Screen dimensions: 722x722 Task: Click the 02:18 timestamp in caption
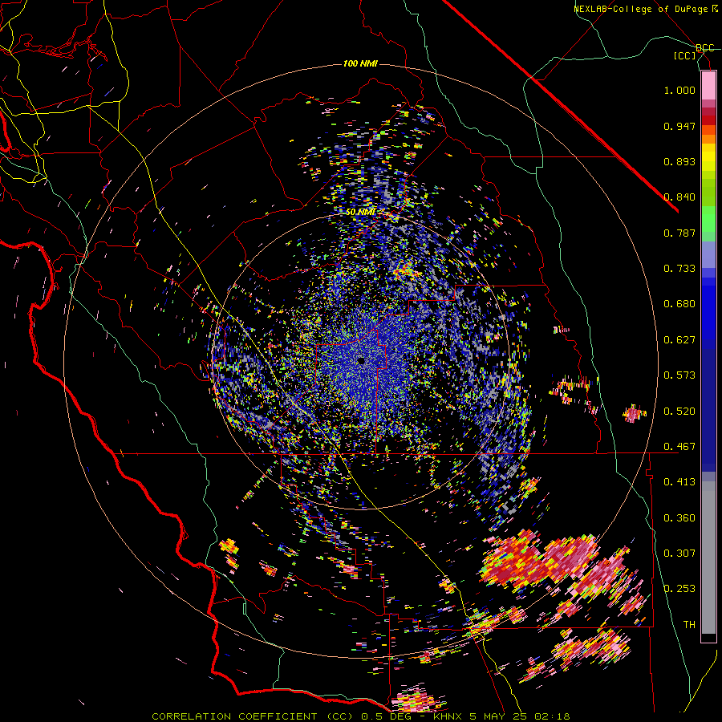[552, 716]
